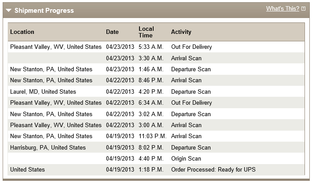Select the 3:30 A.M. Arrival Scan entry
This screenshot has width=312, height=183.
click(156, 58)
